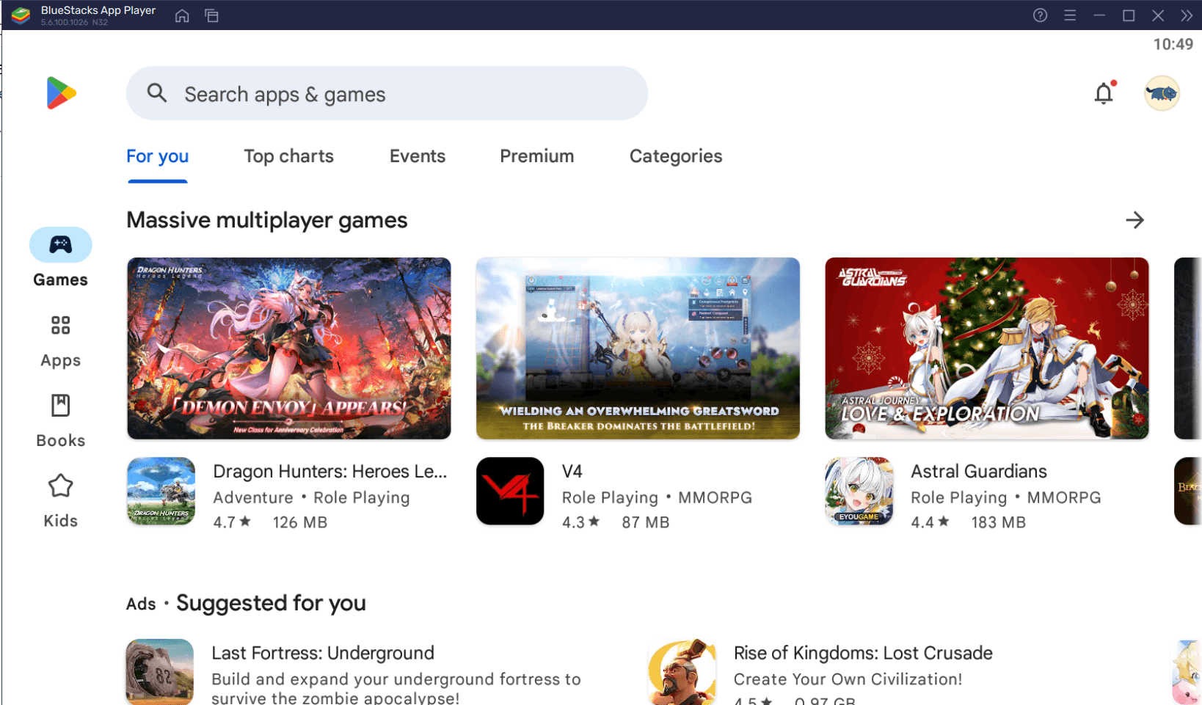Switch to the For you tab
Screen dimensions: 1202x705
(x=157, y=156)
